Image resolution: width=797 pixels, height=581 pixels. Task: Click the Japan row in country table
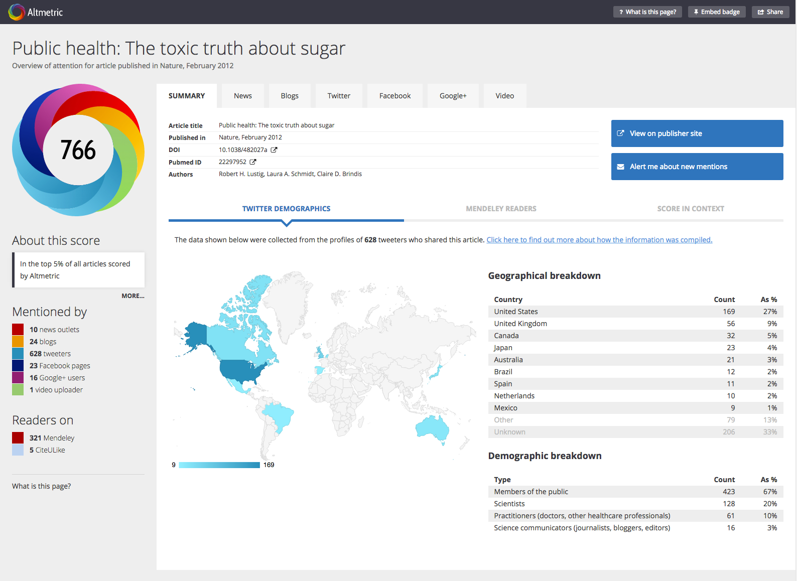(635, 348)
